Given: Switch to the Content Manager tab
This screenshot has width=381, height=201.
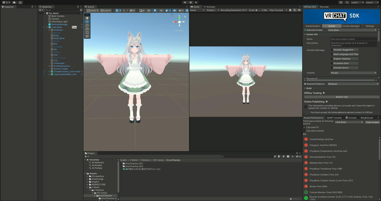Looking at the screenshot, I should (351, 26).
